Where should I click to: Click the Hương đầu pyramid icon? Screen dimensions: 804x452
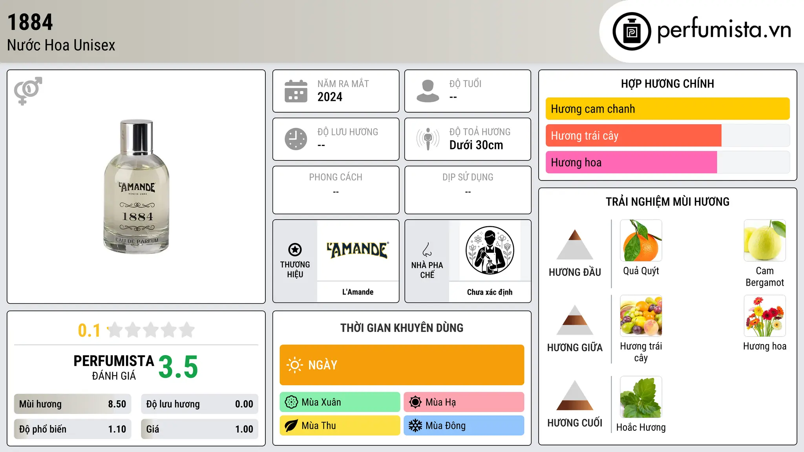pos(575,244)
